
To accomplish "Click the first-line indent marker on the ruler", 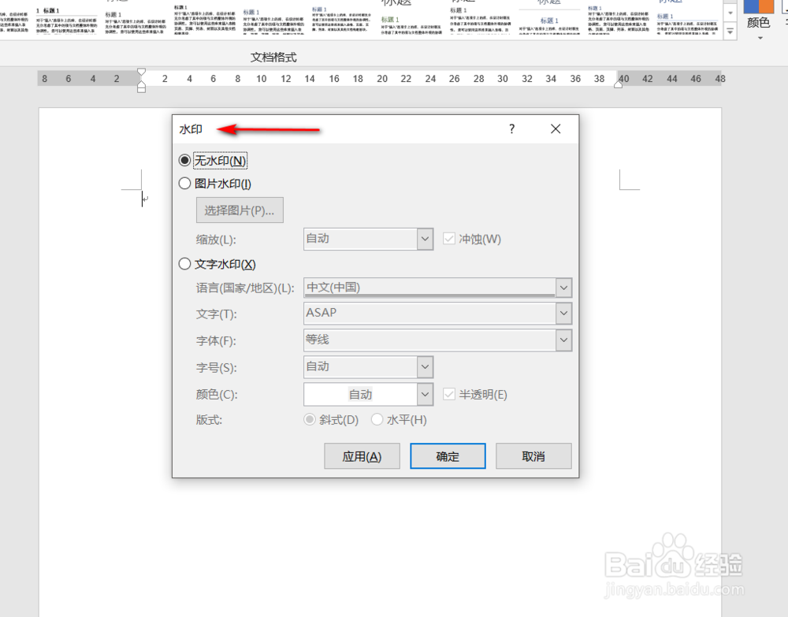I will point(142,72).
